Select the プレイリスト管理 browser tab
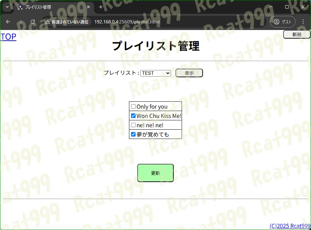 [x=54, y=7]
